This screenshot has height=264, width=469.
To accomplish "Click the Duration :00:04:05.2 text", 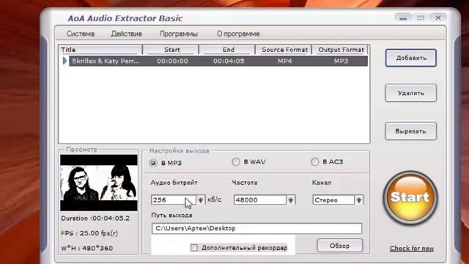I will point(95,219).
